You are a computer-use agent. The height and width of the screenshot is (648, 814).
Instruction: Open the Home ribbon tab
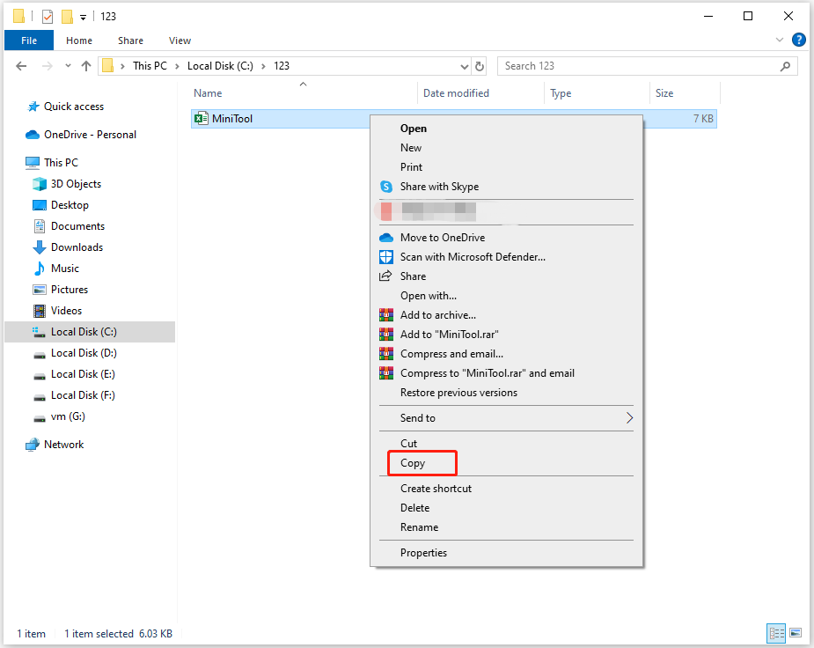[79, 40]
